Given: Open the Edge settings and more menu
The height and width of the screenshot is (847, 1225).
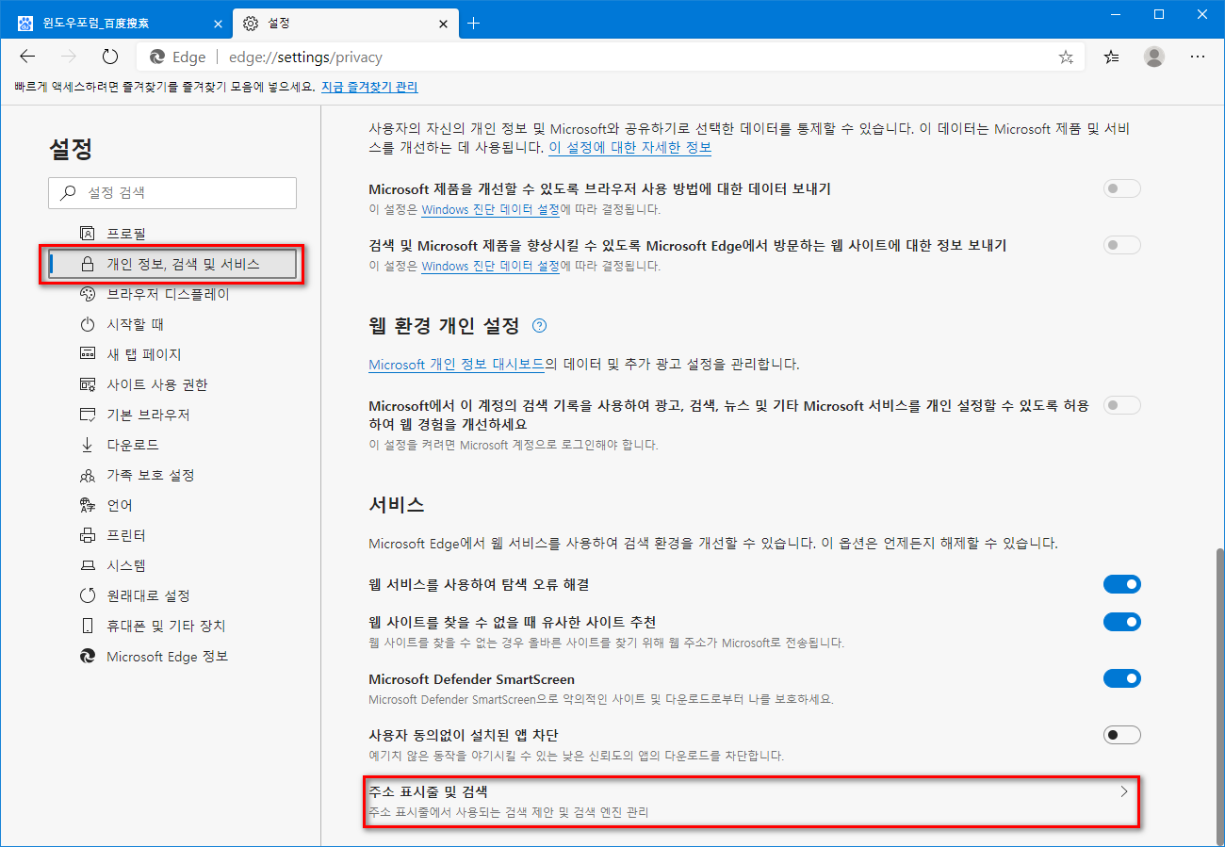Looking at the screenshot, I should [x=1198, y=57].
